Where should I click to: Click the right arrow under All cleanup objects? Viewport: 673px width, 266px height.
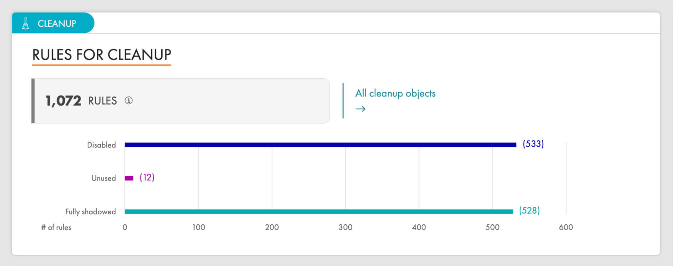click(361, 109)
